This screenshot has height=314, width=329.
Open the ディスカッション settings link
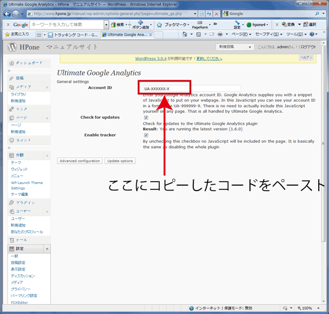(23, 276)
